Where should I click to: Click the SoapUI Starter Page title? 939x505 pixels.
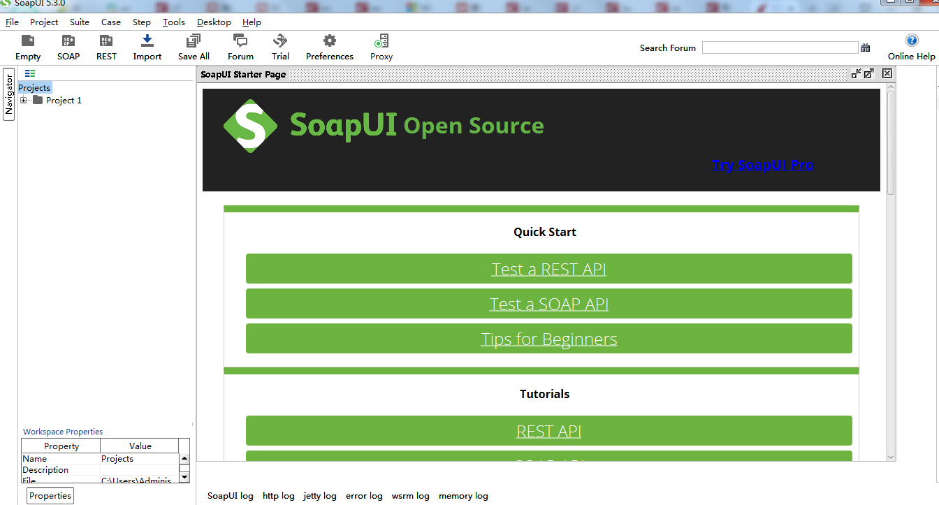click(x=243, y=74)
